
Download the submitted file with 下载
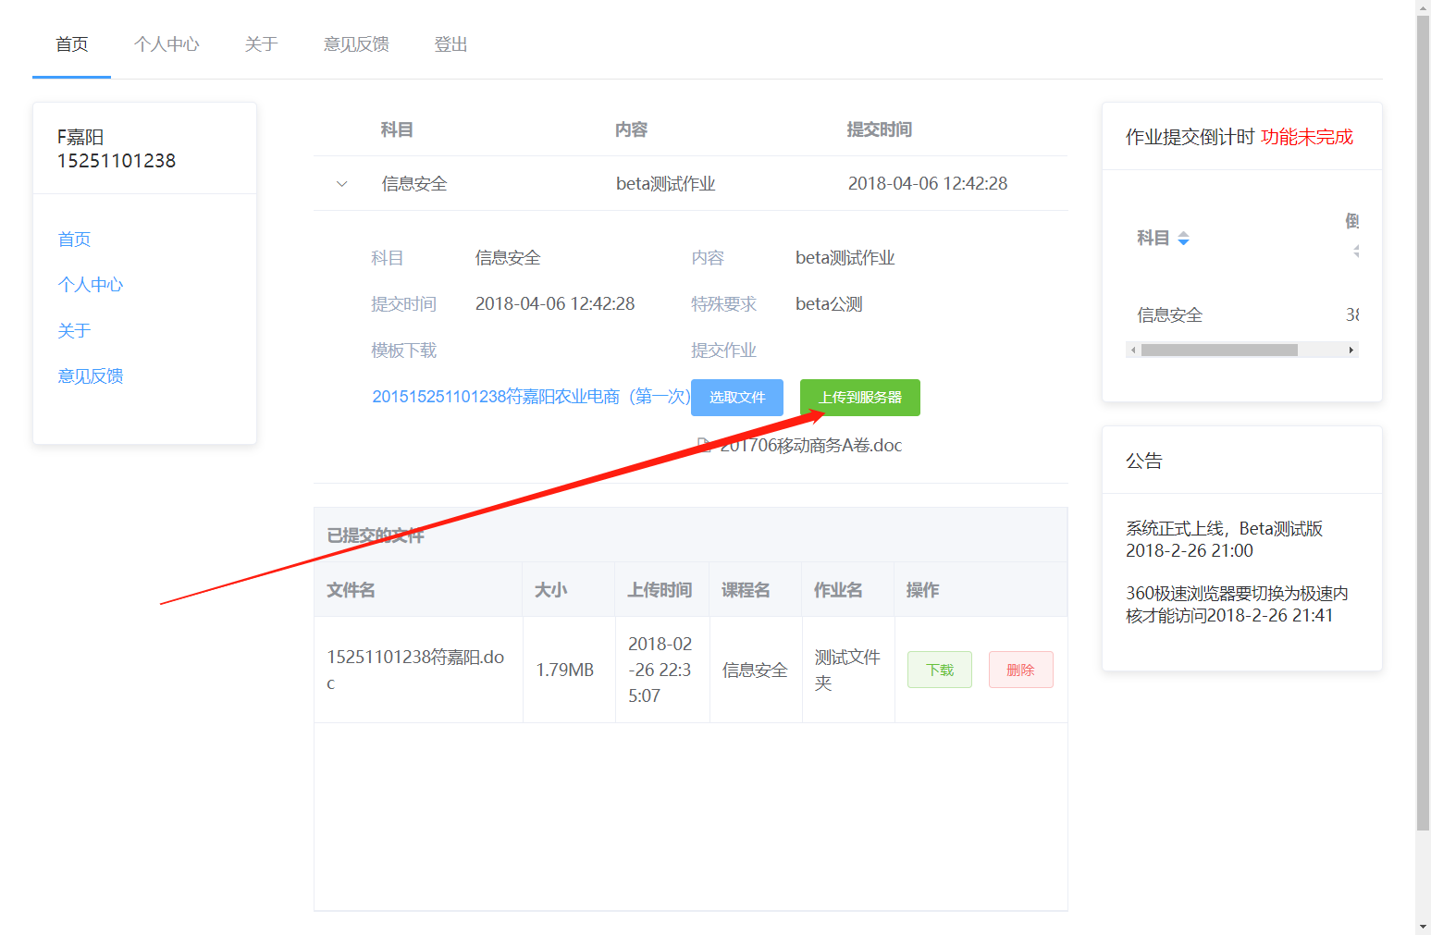pyautogui.click(x=939, y=670)
